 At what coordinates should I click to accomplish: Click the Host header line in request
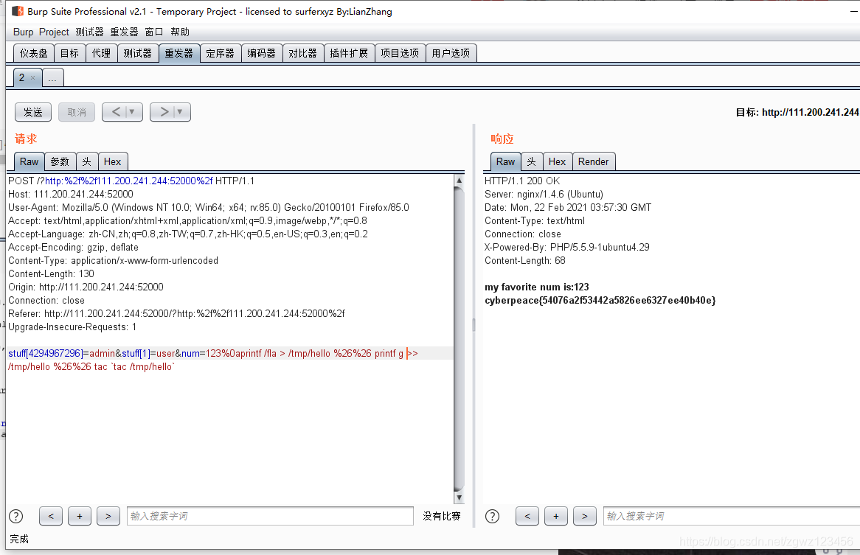pyautogui.click(x=71, y=194)
